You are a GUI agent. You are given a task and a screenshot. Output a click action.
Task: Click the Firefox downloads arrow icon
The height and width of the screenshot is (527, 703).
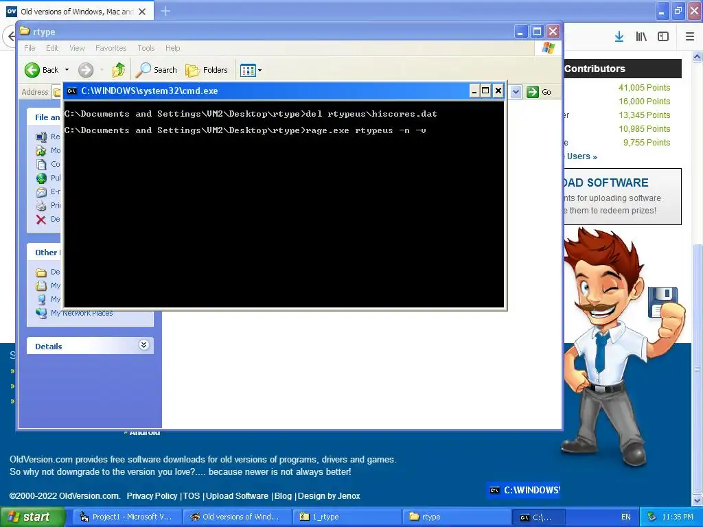click(619, 37)
